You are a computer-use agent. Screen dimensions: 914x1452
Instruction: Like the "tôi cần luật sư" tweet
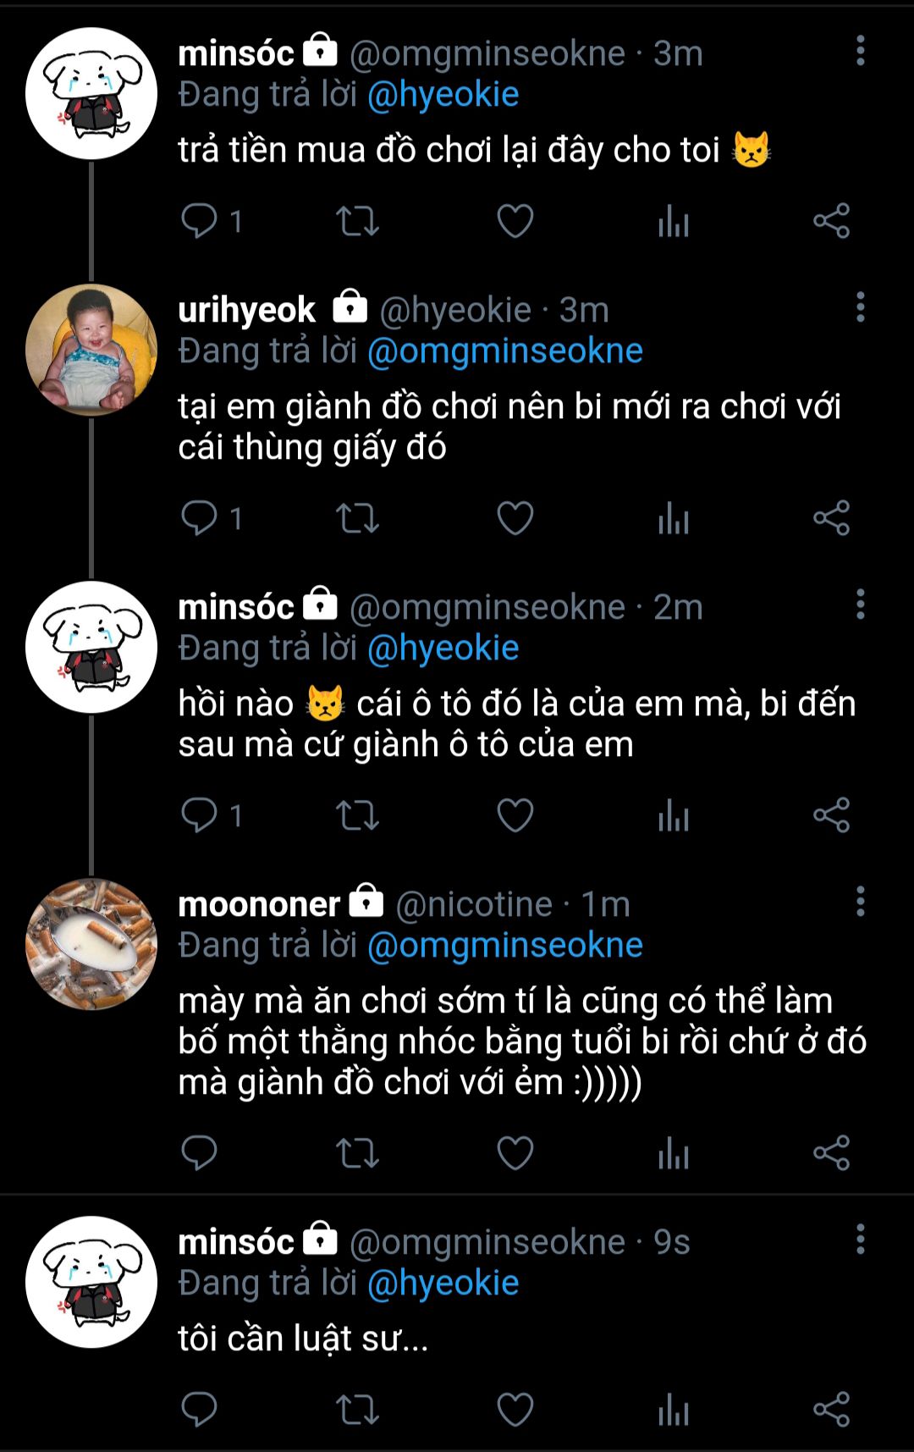coord(515,1410)
